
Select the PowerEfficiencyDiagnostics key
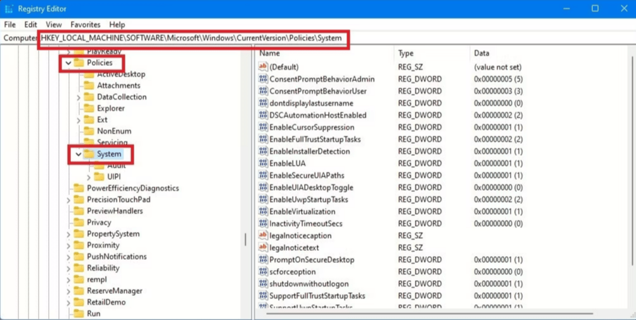pyautogui.click(x=132, y=188)
